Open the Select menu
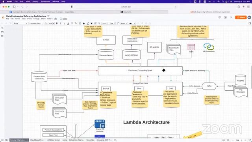The image size is (252, 142). coord(18,19)
